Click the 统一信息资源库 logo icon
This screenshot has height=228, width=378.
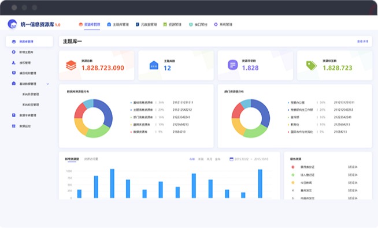[x=12, y=24]
